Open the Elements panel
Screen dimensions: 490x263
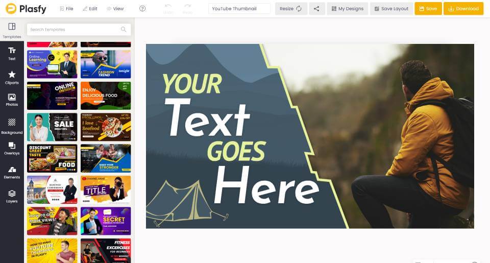[x=12, y=172]
